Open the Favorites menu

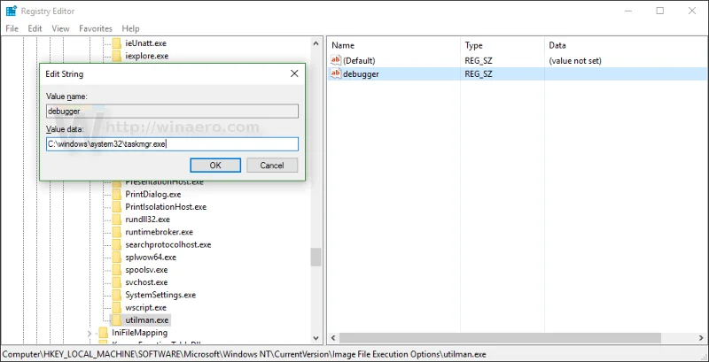[x=96, y=28]
